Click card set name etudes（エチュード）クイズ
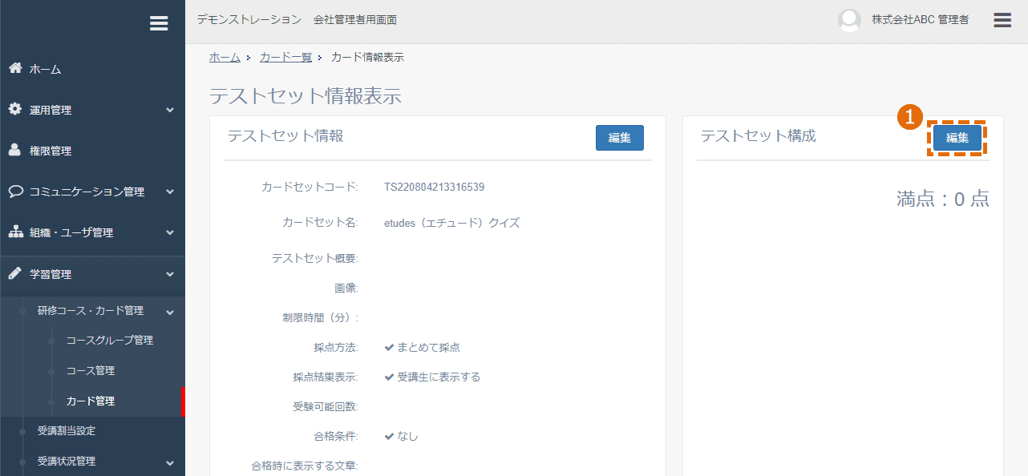 (x=452, y=223)
